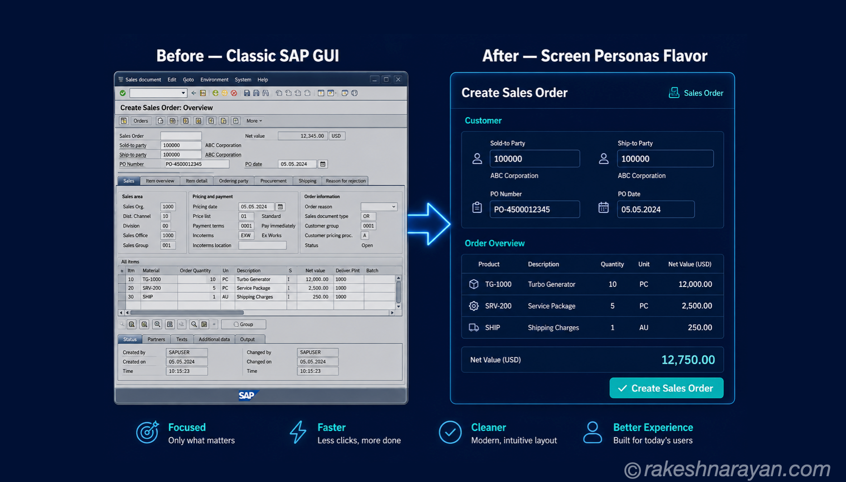The width and height of the screenshot is (846, 482).
Task: Click the Ship-to party underlined label
Action: (x=133, y=155)
